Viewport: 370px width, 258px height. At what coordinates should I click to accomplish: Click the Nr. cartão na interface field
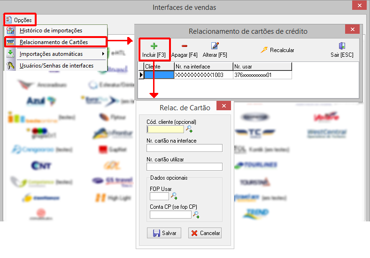click(x=184, y=148)
